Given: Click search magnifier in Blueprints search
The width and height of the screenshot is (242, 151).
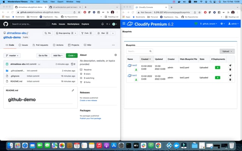Looking at the screenshot, I should (x=150, y=51).
